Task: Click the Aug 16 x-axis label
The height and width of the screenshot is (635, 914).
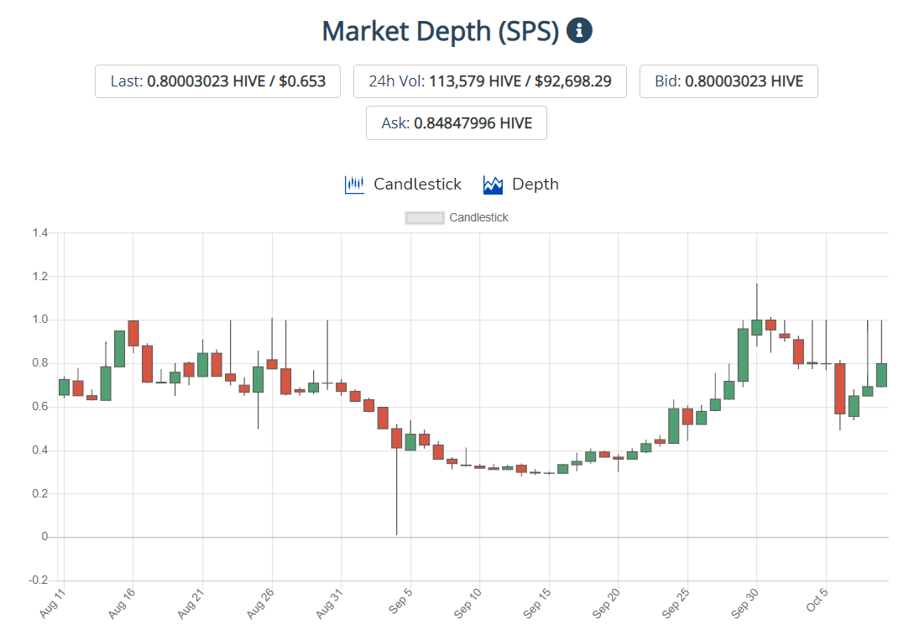Action: point(122,603)
